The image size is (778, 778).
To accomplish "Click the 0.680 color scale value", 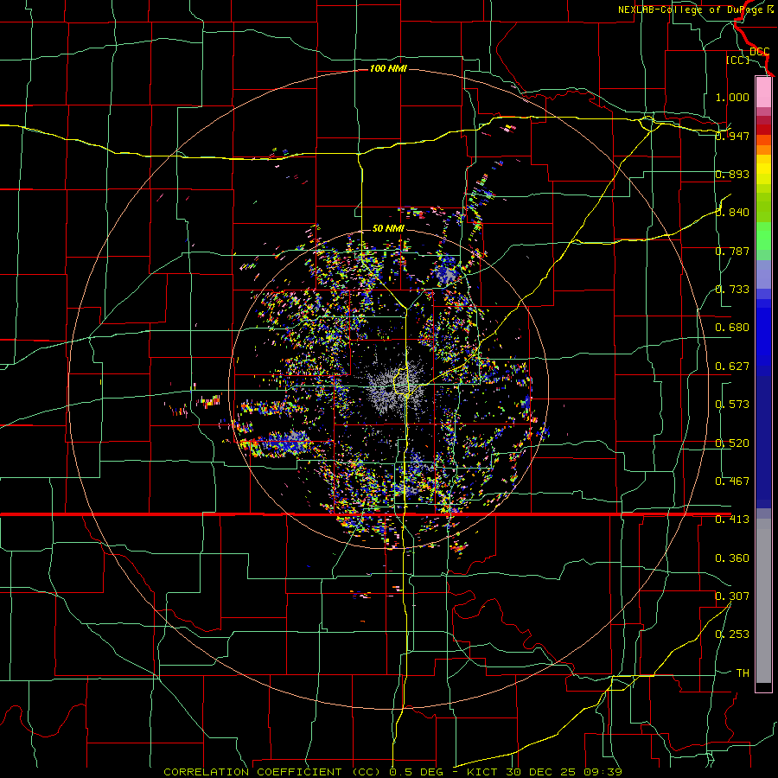I will tap(732, 328).
